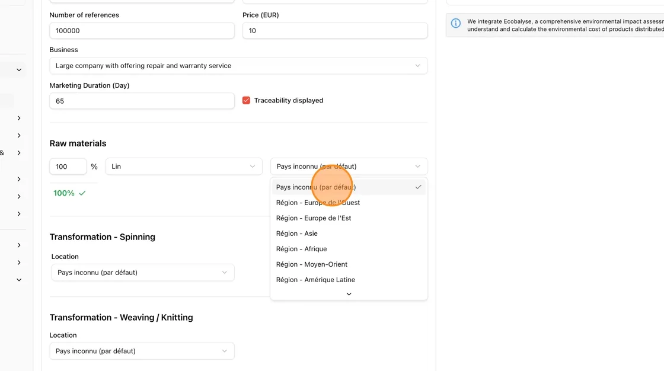Click the Transformation - Weaving / Knitting heading
This screenshot has width=664, height=371.
[x=121, y=317]
